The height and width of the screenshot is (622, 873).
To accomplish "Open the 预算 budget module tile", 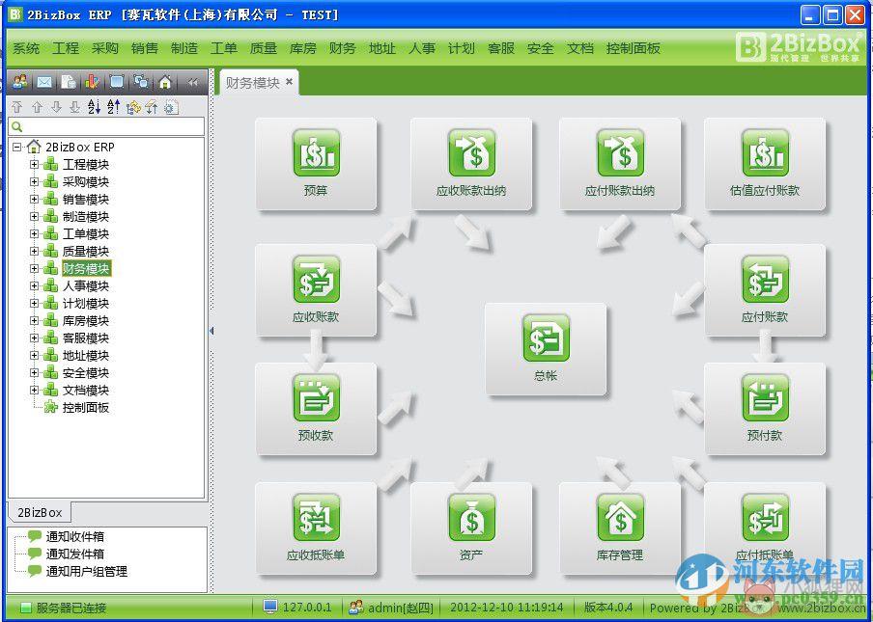I will [316, 164].
